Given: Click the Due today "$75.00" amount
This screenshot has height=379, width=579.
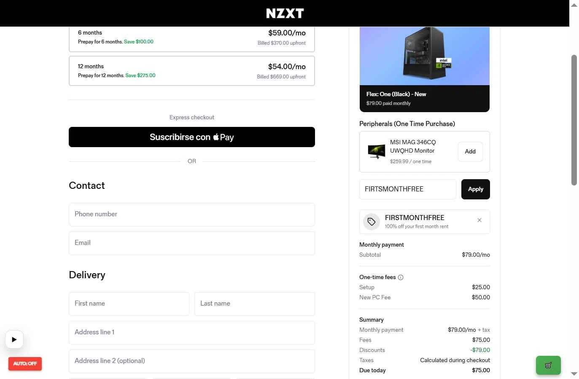Looking at the screenshot, I should [x=481, y=370].
